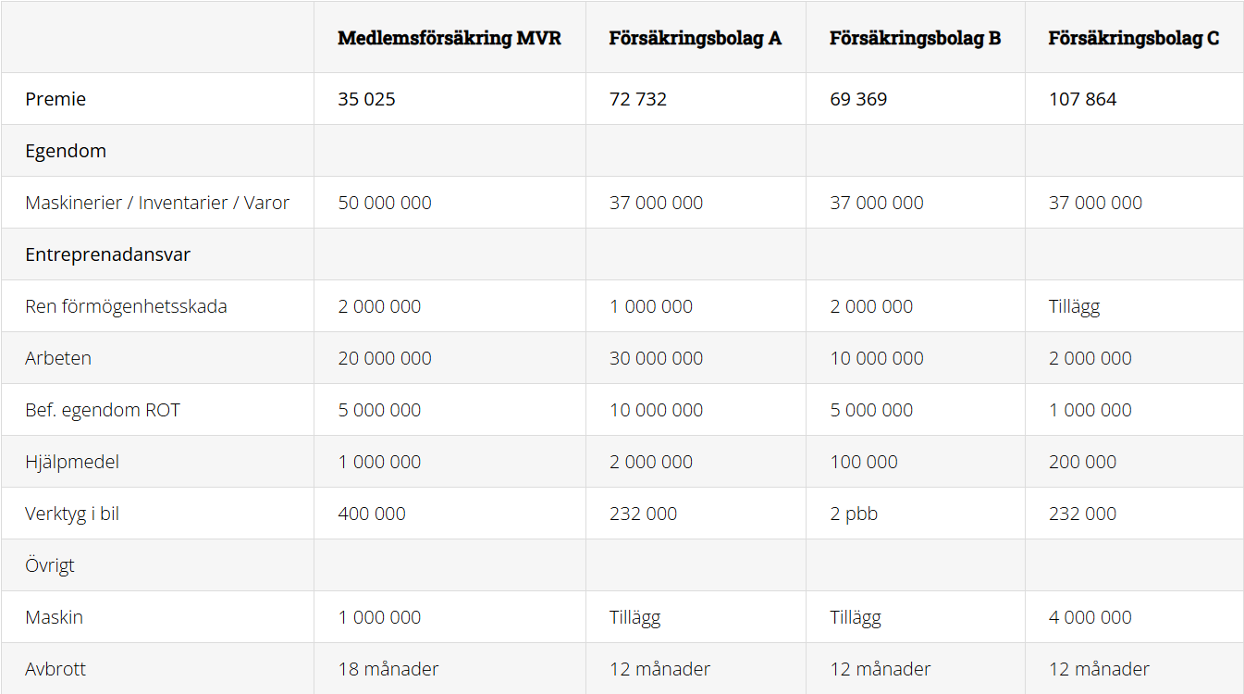Click the 50 000 000 cell
The width and height of the screenshot is (1244, 694).
point(385,203)
